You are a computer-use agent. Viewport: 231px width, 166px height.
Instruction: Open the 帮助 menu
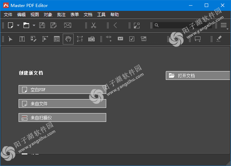point(115,15)
